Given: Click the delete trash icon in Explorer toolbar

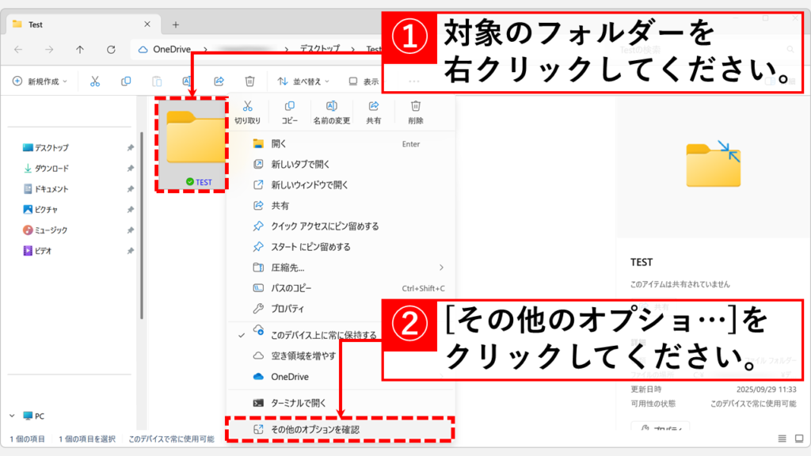Looking at the screenshot, I should tap(249, 81).
